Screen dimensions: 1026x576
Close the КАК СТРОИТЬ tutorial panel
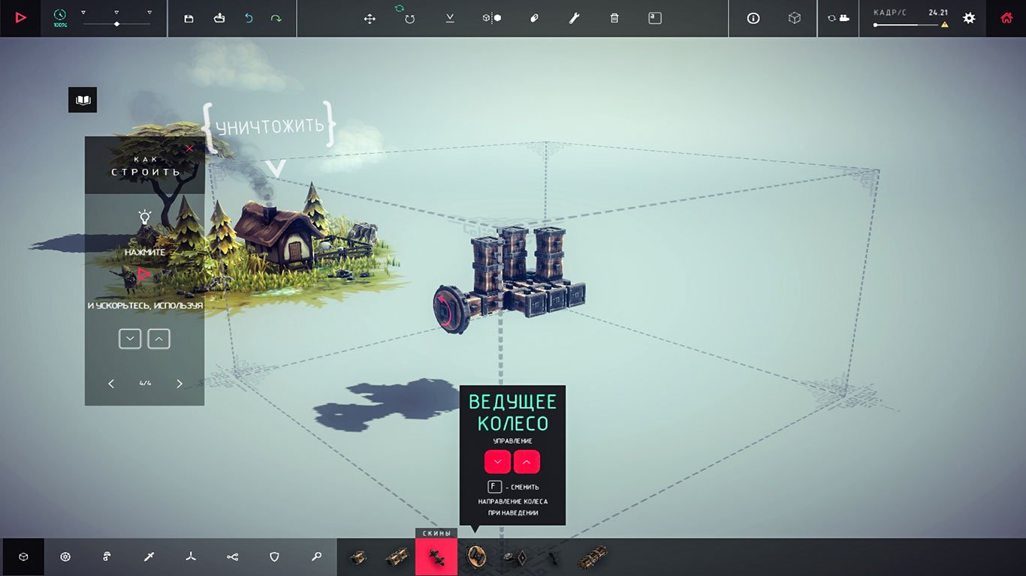(189, 148)
